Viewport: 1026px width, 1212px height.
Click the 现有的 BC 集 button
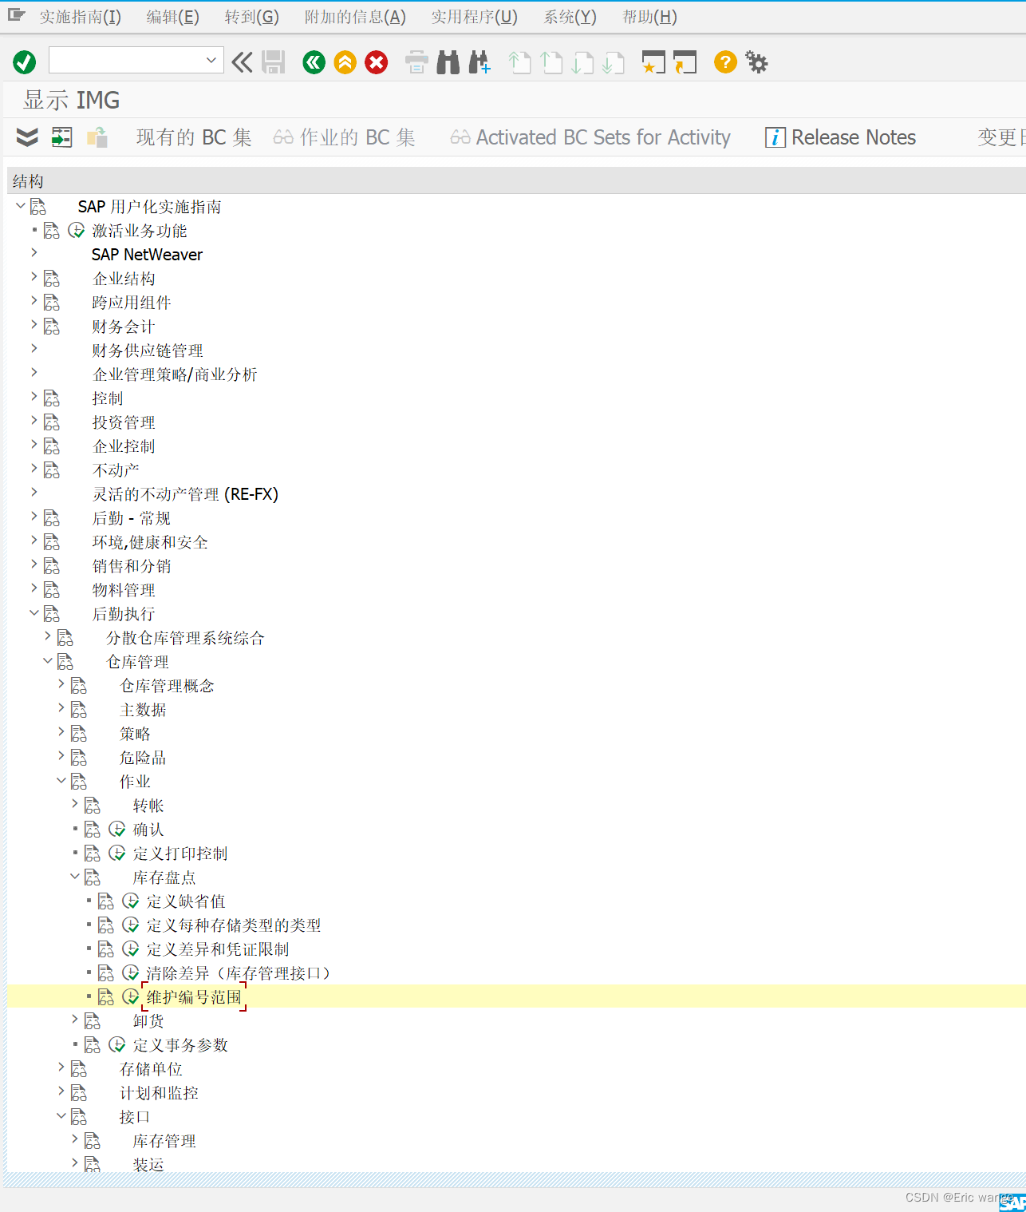(x=194, y=137)
